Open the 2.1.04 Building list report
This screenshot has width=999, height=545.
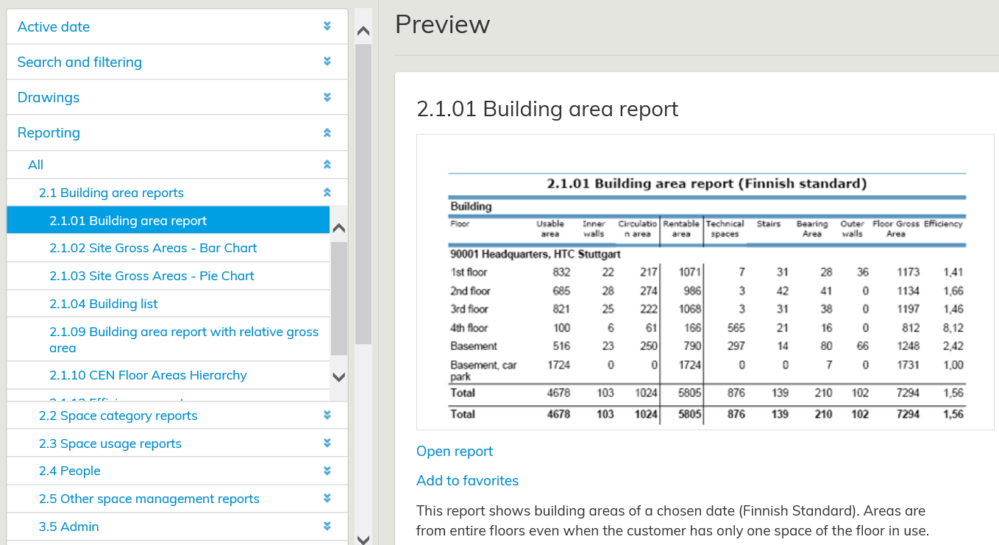click(x=103, y=304)
